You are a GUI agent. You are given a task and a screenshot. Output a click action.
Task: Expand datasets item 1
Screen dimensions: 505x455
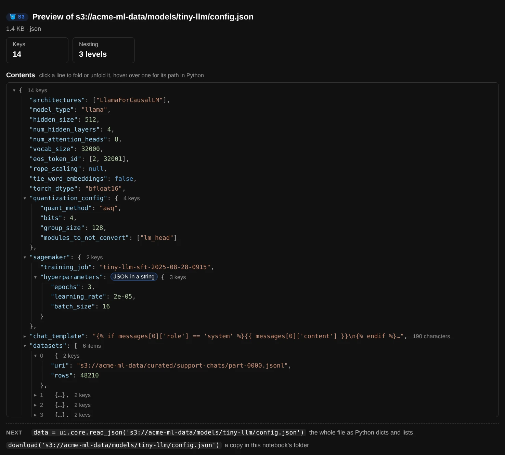[35, 395]
